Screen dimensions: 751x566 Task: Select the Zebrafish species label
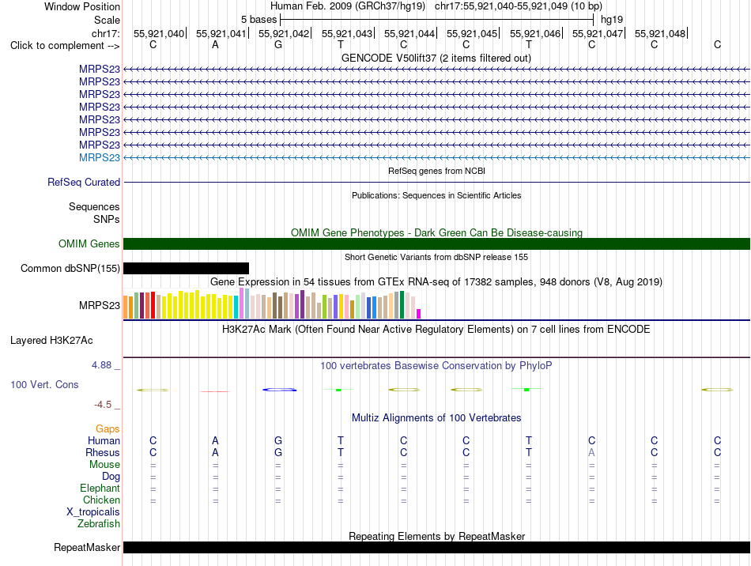(99, 523)
